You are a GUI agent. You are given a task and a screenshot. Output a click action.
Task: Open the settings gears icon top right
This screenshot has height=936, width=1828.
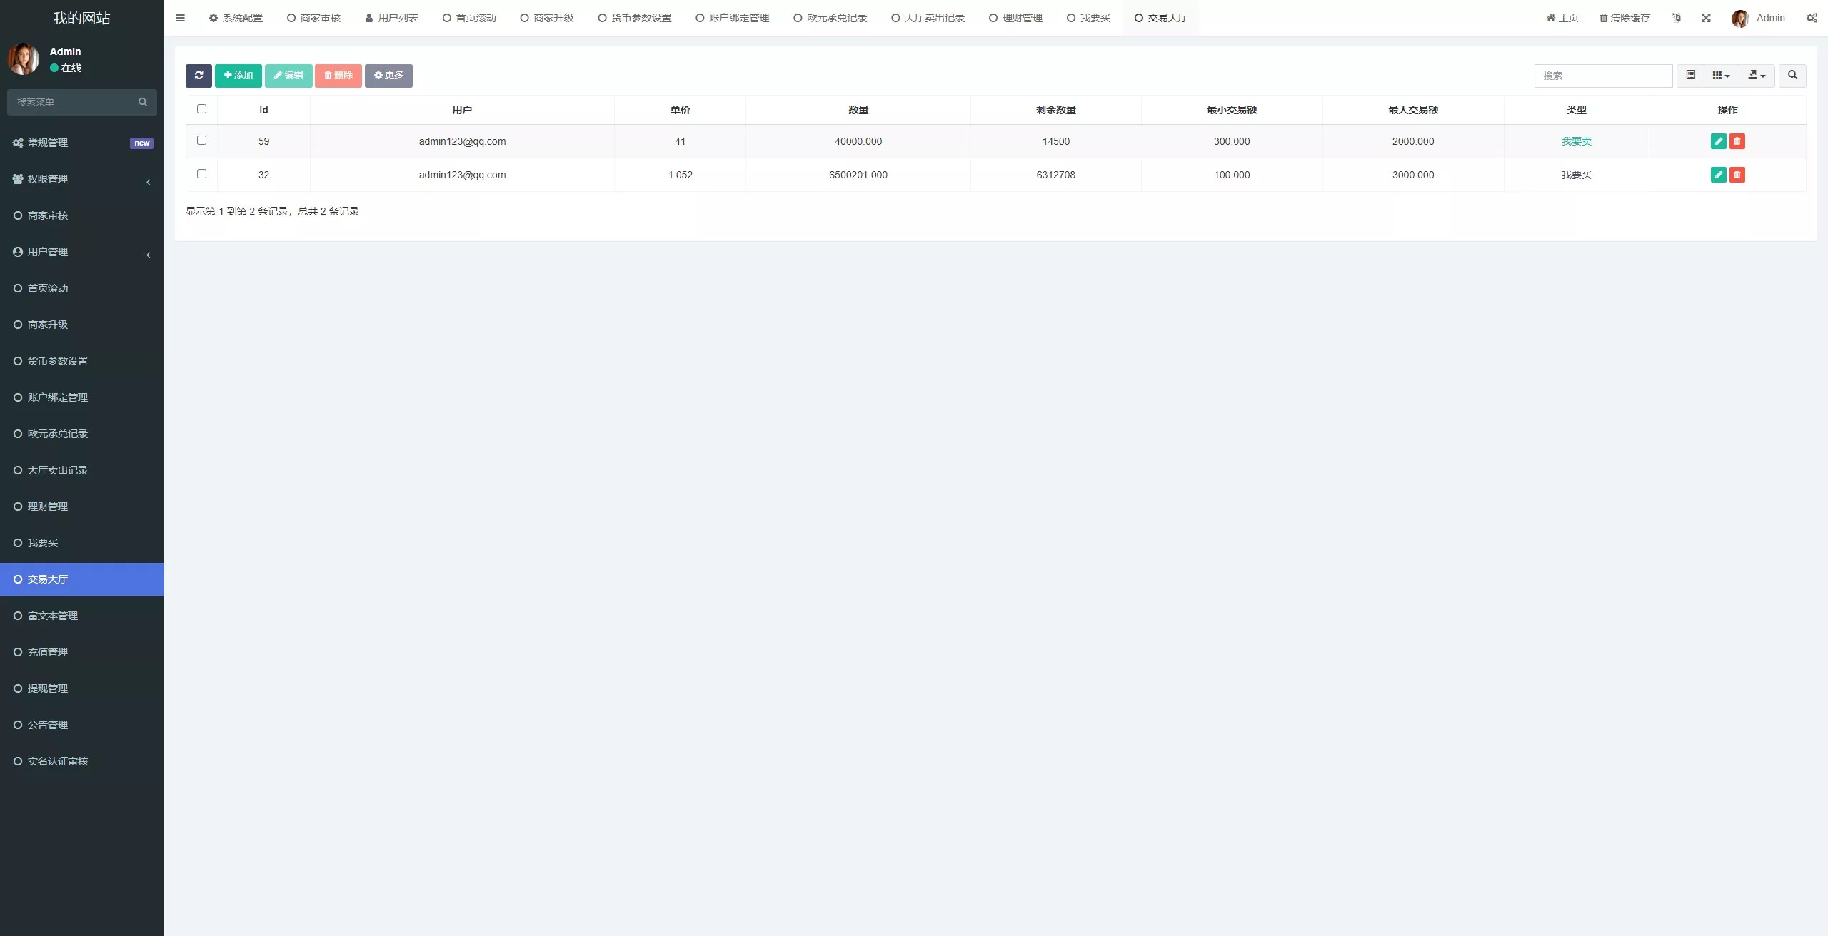(x=1812, y=18)
